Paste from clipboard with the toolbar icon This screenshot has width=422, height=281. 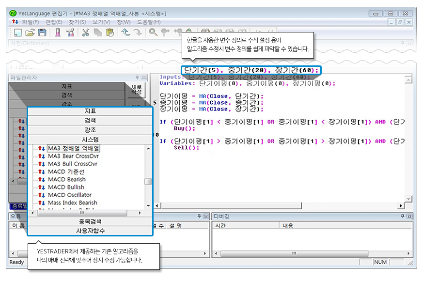pos(110,33)
